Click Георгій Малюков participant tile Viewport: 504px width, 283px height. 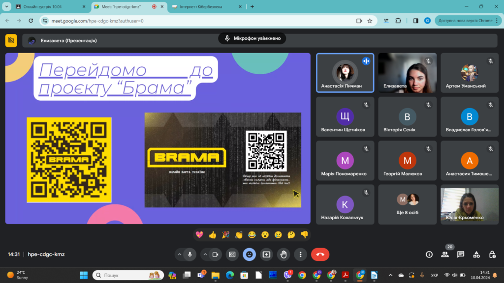pyautogui.click(x=407, y=161)
